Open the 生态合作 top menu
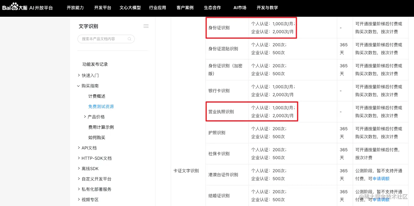The image size is (414, 206). (x=212, y=8)
